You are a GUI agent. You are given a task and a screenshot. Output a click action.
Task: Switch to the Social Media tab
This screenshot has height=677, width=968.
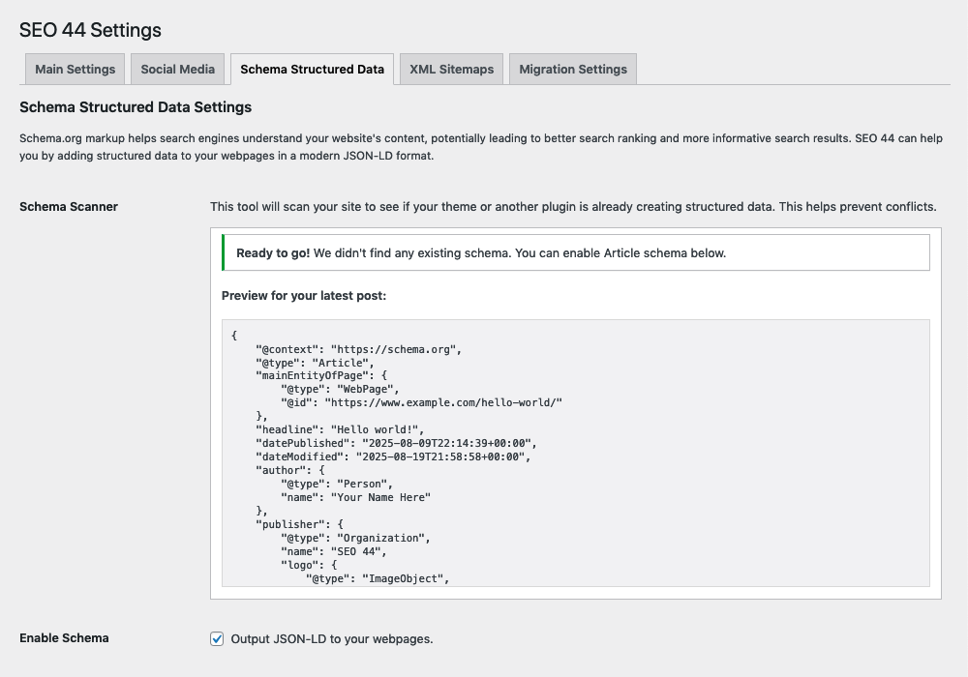[177, 70]
